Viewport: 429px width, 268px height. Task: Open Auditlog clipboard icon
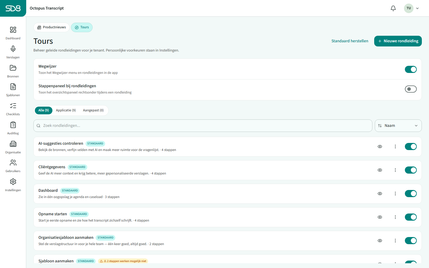point(13,125)
